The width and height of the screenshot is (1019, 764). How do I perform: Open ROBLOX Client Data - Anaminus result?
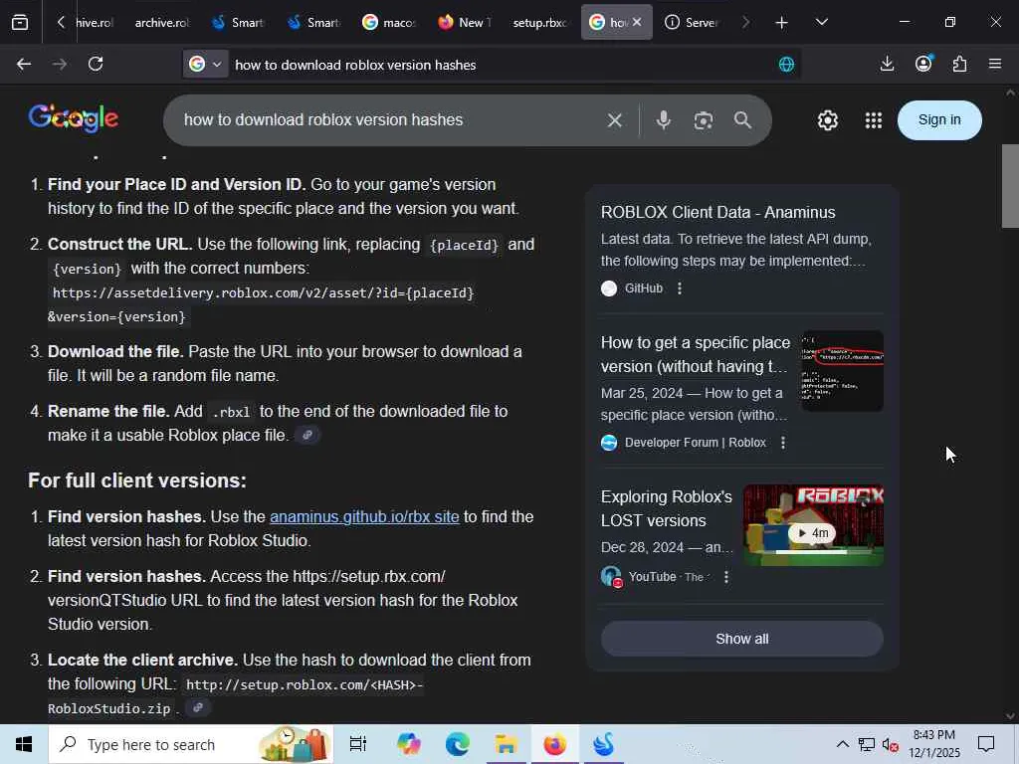(x=718, y=213)
